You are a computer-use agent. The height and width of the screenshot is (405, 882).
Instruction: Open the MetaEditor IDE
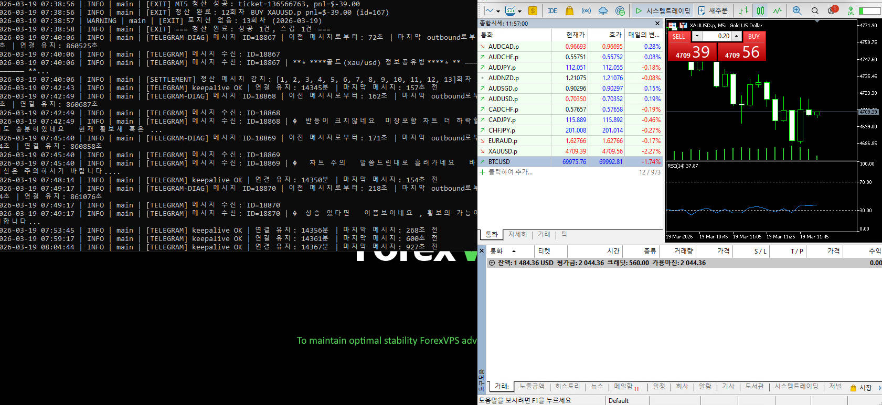(x=552, y=10)
